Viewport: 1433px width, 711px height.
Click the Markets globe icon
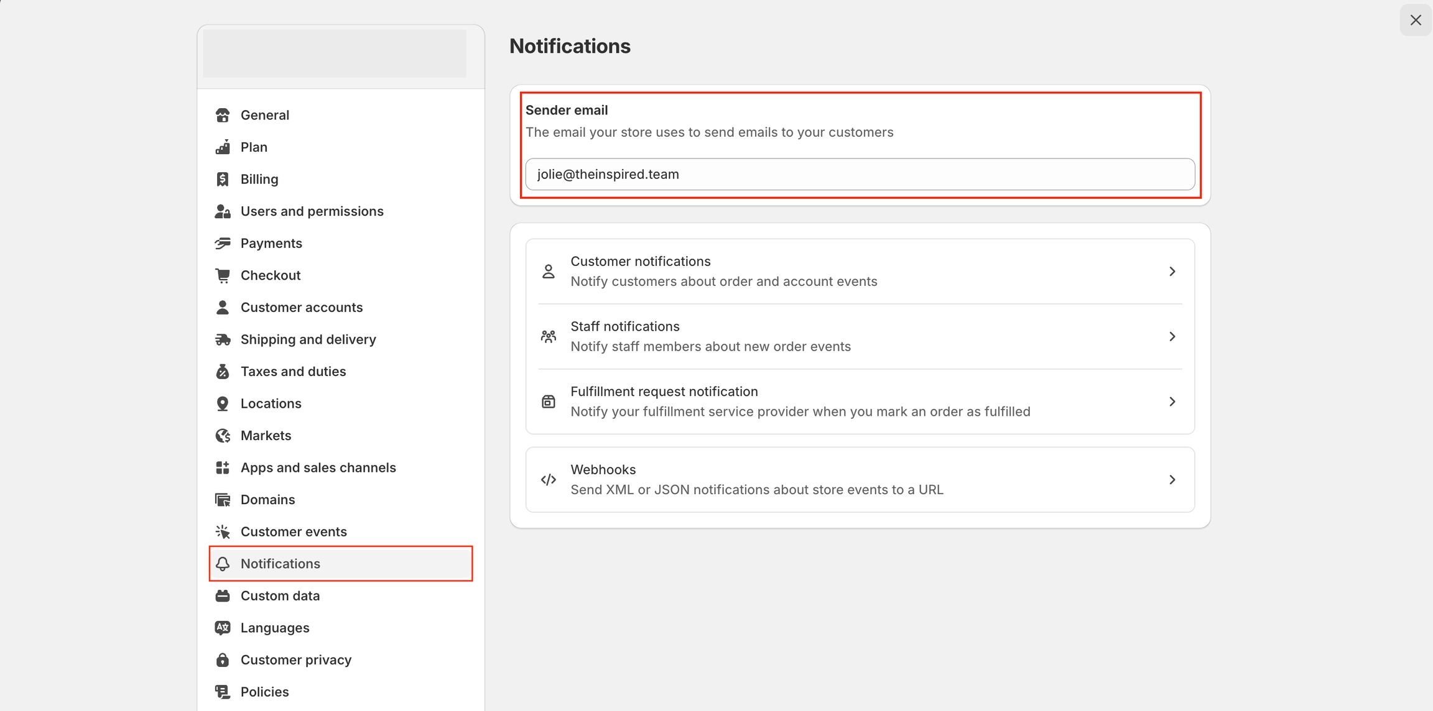point(222,436)
